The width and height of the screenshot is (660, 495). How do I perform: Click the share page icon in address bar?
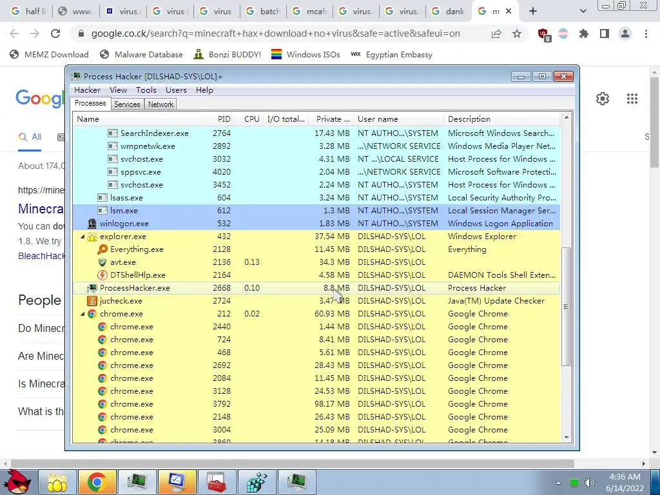(496, 34)
